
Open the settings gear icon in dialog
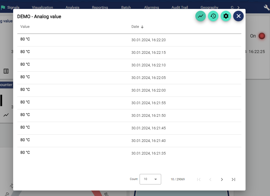pos(226,16)
